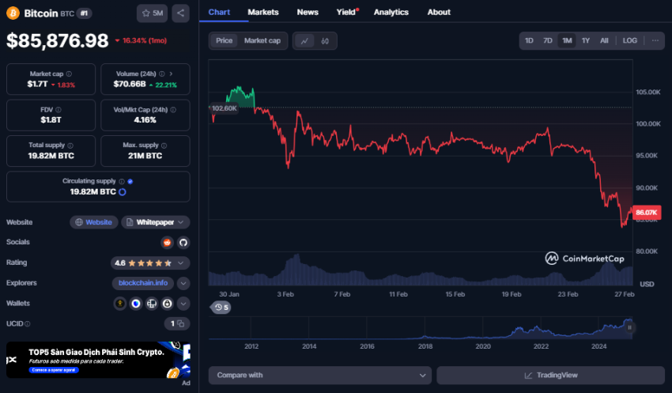Screen dimensions: 672x393
Task: Add Bitcoin to watchlist via star button
Action: (x=152, y=13)
